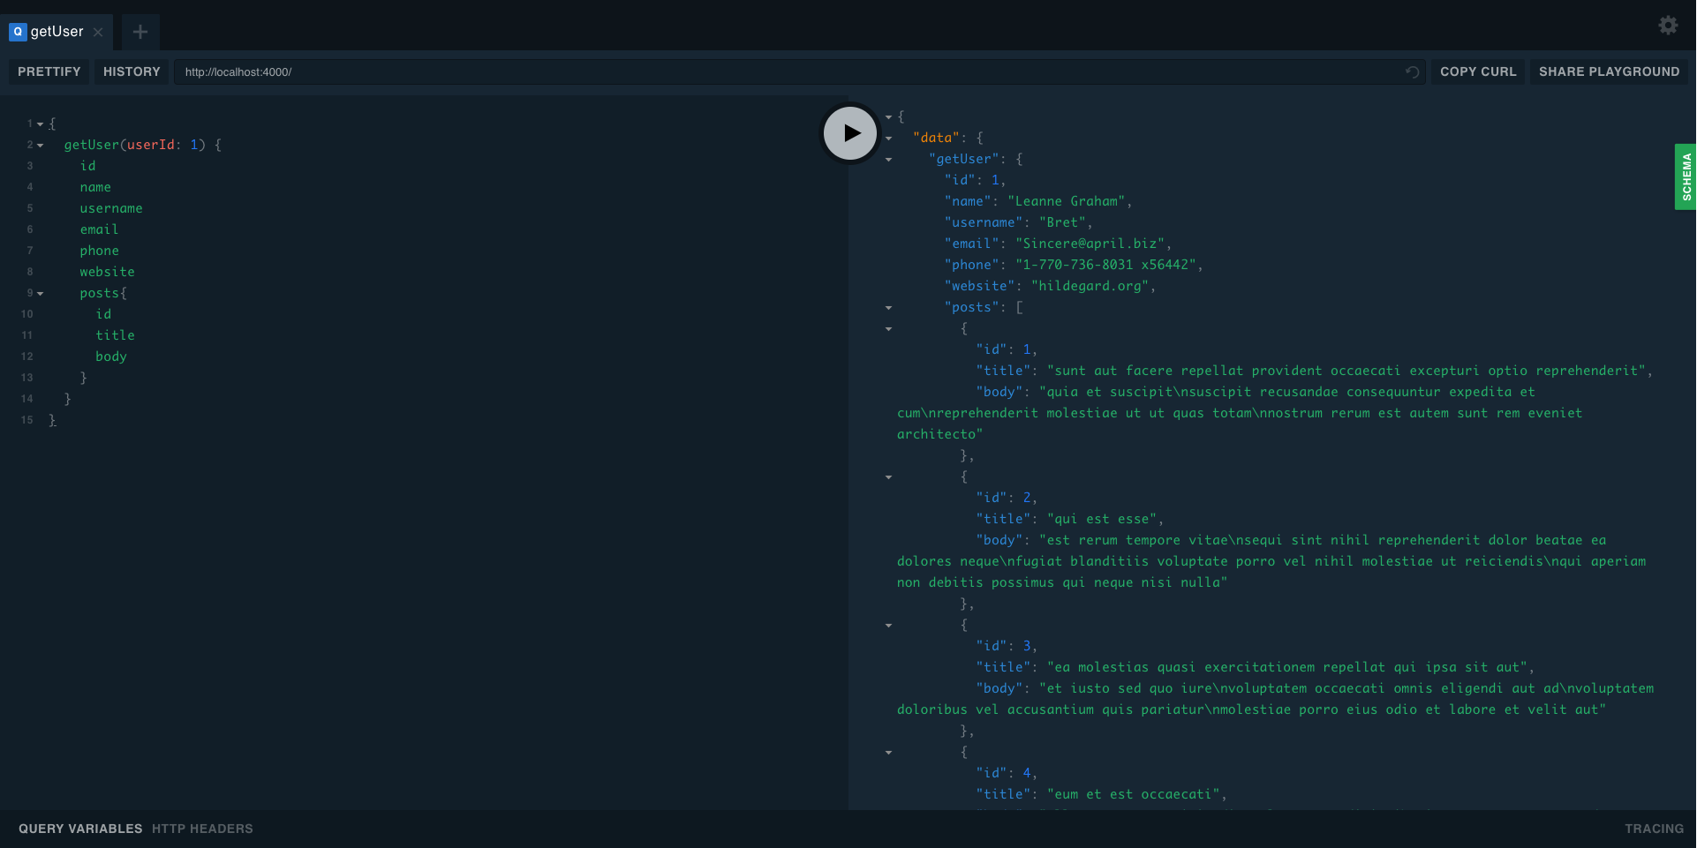This screenshot has height=848, width=1697.
Task: Collapse the "data" object in response
Action: point(889,139)
